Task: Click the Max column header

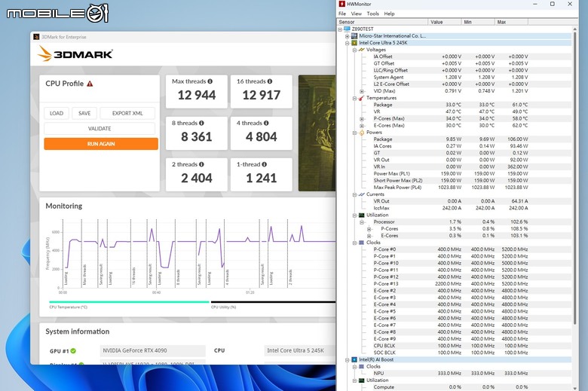Action: pyautogui.click(x=511, y=22)
